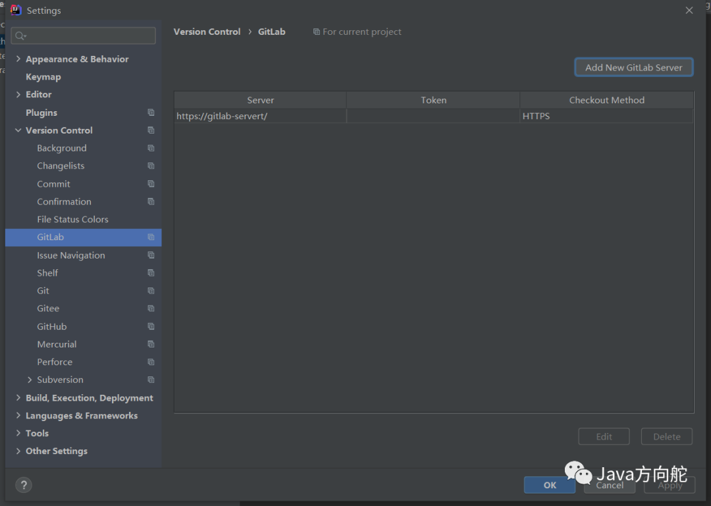Click the Delete button
This screenshot has width=711, height=506.
point(666,437)
